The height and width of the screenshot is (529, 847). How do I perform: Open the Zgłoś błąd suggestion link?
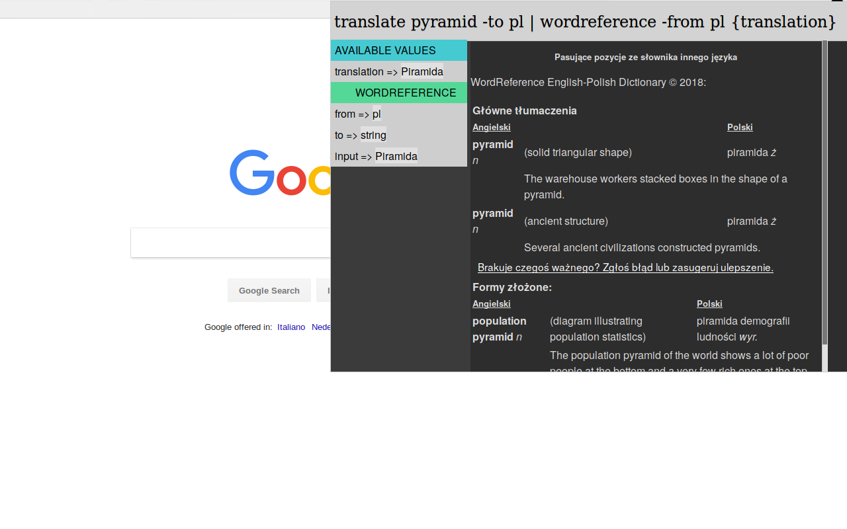click(x=625, y=267)
